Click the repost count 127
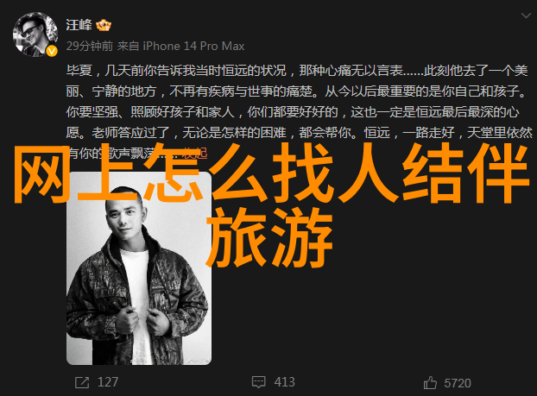Viewport: 537px width, 396px height. pyautogui.click(x=108, y=382)
